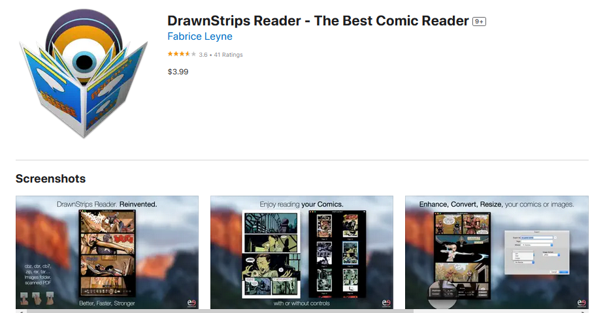Click the 9+ age rating badge
The image size is (590, 313).
[x=479, y=22]
